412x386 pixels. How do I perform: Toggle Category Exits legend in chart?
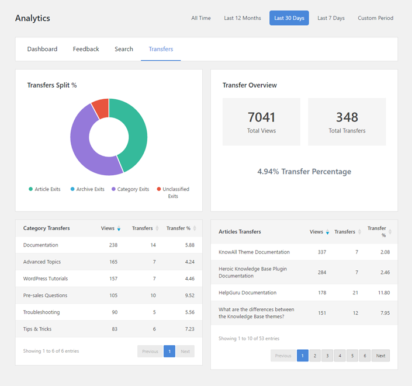(x=113, y=189)
